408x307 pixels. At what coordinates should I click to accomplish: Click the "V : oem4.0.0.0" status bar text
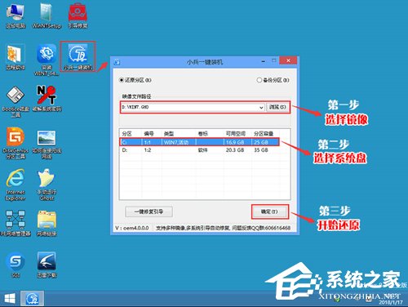tap(132, 228)
